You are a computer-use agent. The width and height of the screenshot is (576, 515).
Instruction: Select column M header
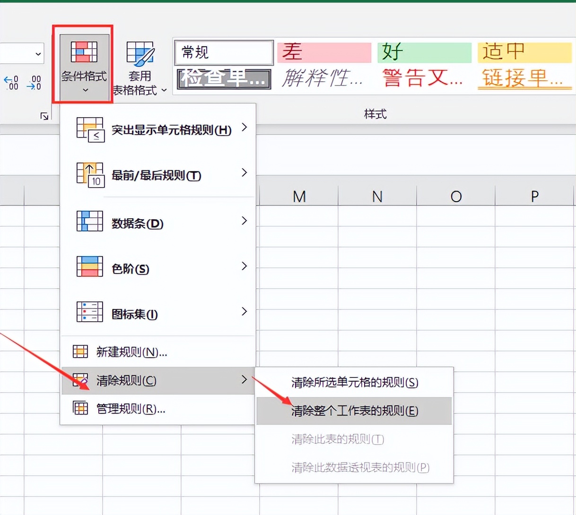click(299, 196)
